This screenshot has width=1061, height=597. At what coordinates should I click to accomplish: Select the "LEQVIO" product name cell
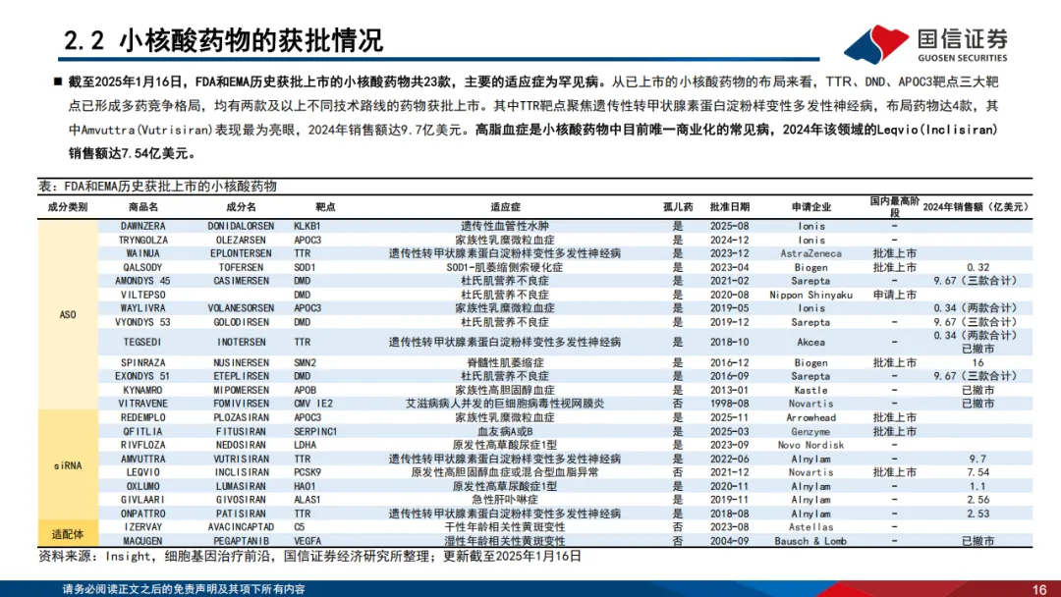[142, 472]
